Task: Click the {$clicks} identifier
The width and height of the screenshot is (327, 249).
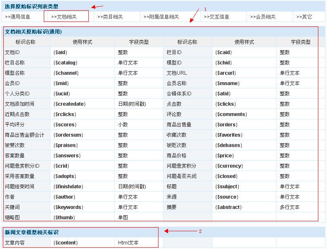Action: [226, 104]
